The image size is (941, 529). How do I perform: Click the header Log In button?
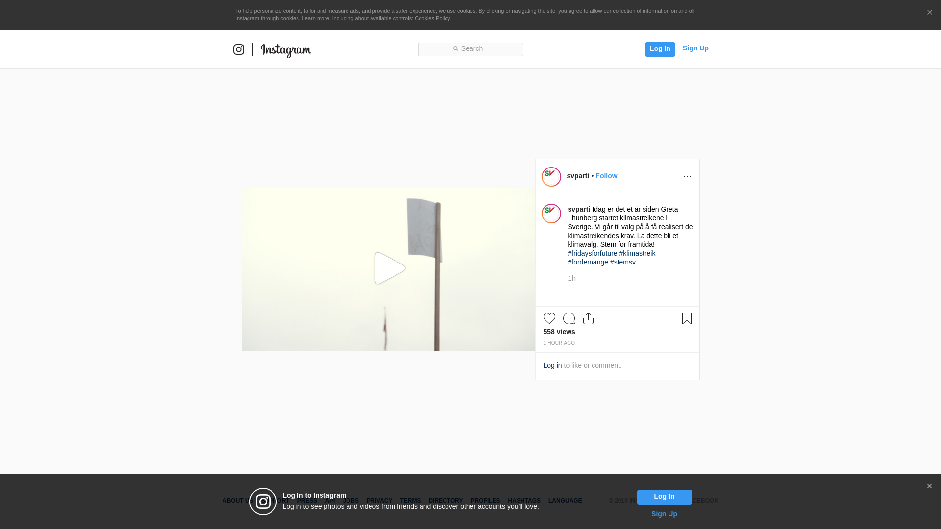660,49
